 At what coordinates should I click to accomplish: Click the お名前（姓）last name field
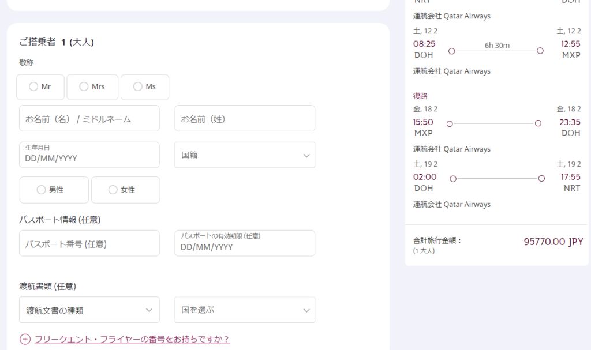[245, 119]
